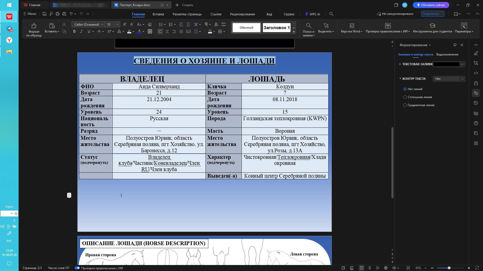Pin the Formatting side panel
483x271 pixels.
tap(455, 45)
